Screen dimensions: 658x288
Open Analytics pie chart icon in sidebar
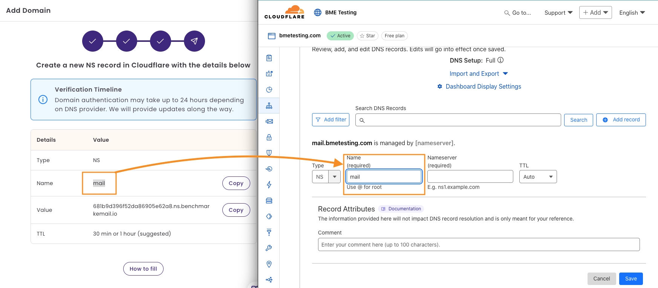click(269, 90)
